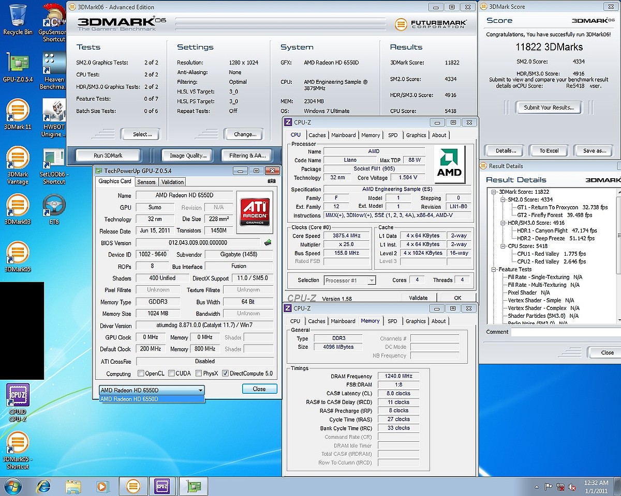Click the Result Details vertical scrollbar
The width and height of the screenshot is (621, 496).
618,256
